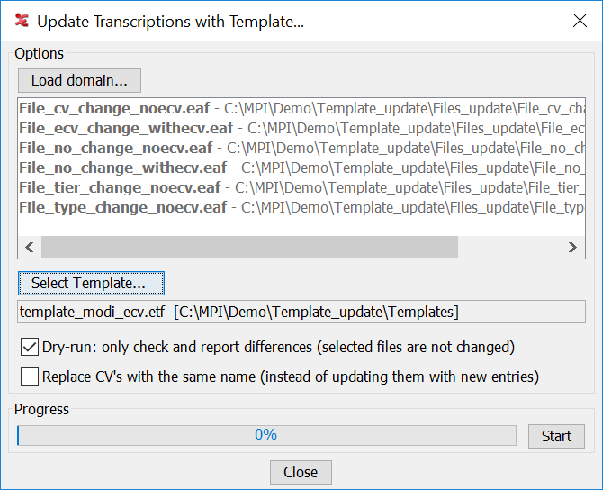Click the Close button at the bottom
Screen dimensions: 603x490
tap(301, 472)
